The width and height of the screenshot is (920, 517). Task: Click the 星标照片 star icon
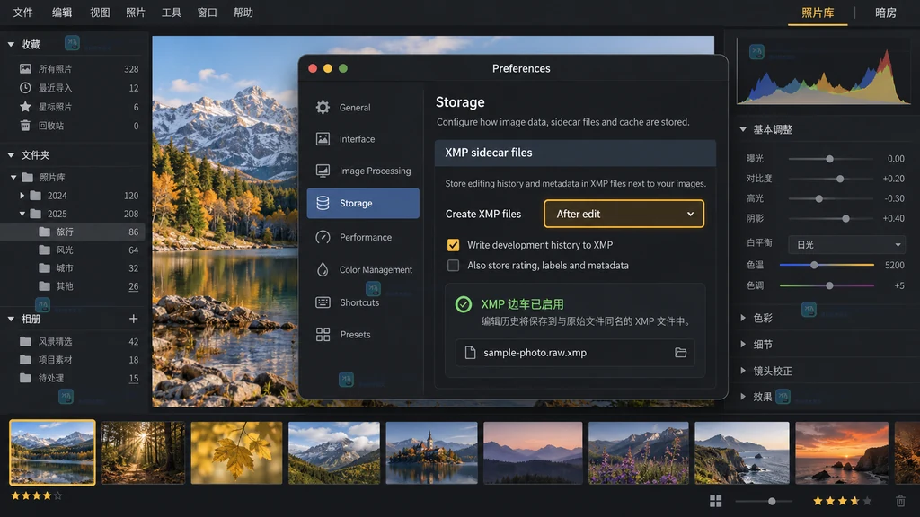coord(25,106)
